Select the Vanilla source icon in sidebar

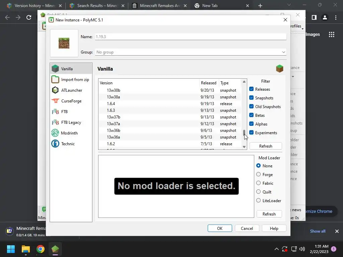tap(55, 69)
